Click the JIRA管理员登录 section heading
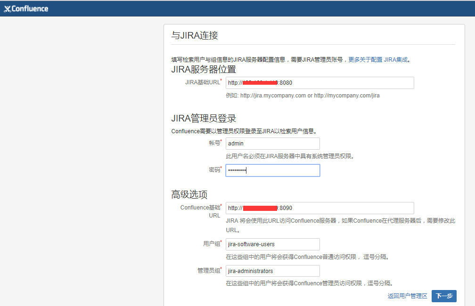Screen dimensions: 475x306 pos(204,118)
